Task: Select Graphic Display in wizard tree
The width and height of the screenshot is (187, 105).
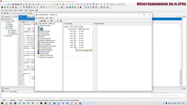Action: (x=44, y=54)
